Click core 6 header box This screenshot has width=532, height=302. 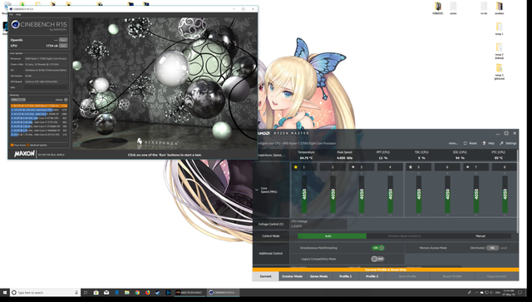(447, 167)
